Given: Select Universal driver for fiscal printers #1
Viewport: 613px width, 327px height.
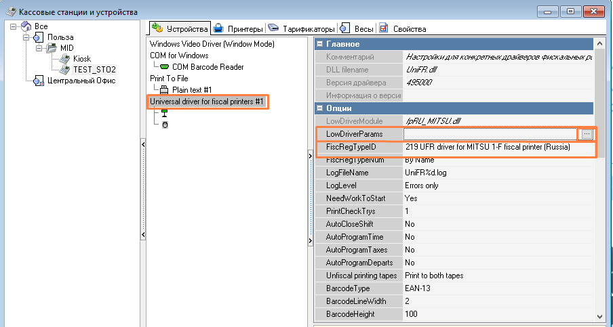Looking at the screenshot, I should click(206, 102).
